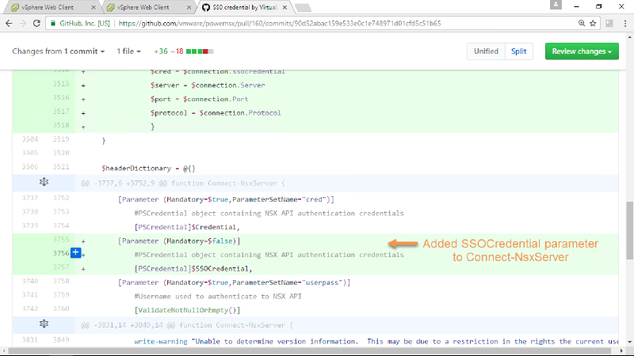Bookmark this page with star icon
This screenshot has width=634, height=356.
pos(593,24)
